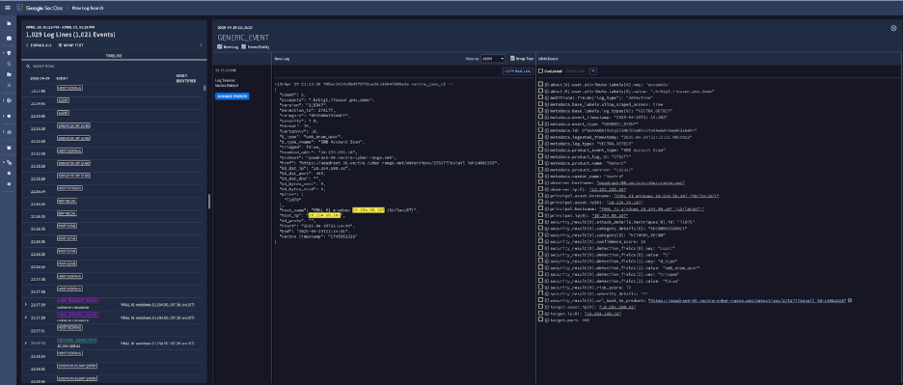Viewport: 903px width, 385px height.
Task: Open external link icon beside url_back_to_product
Action: tap(850, 300)
